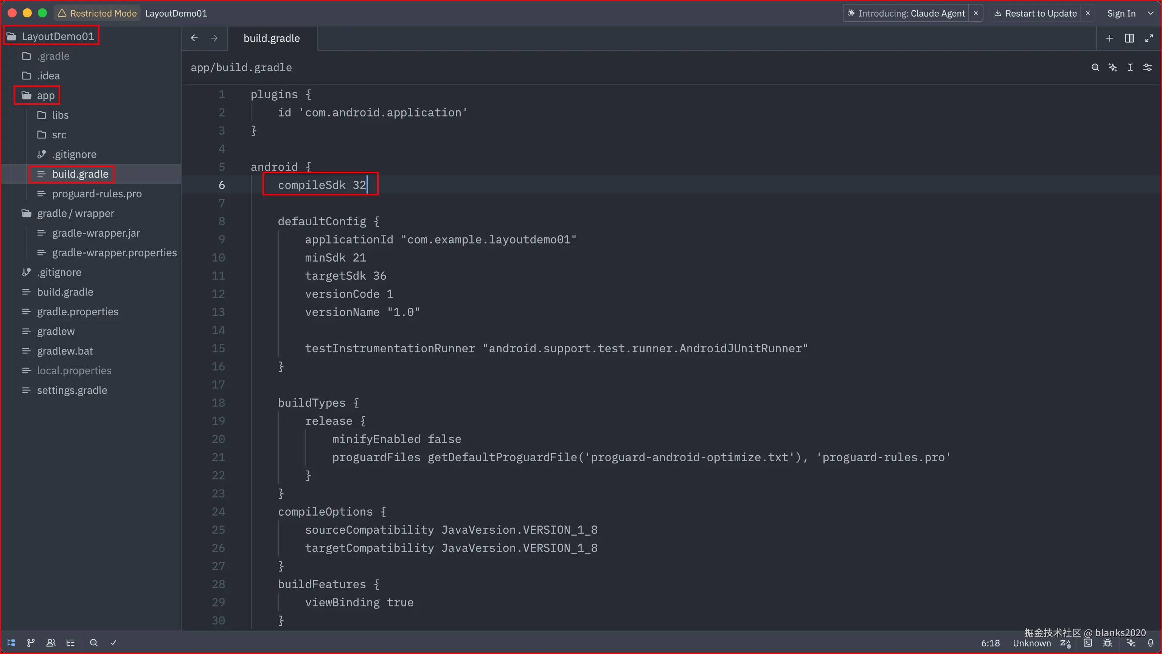1162x654 pixels.
Task: Open the user menu chevron beside Sign In
Action: [1150, 13]
